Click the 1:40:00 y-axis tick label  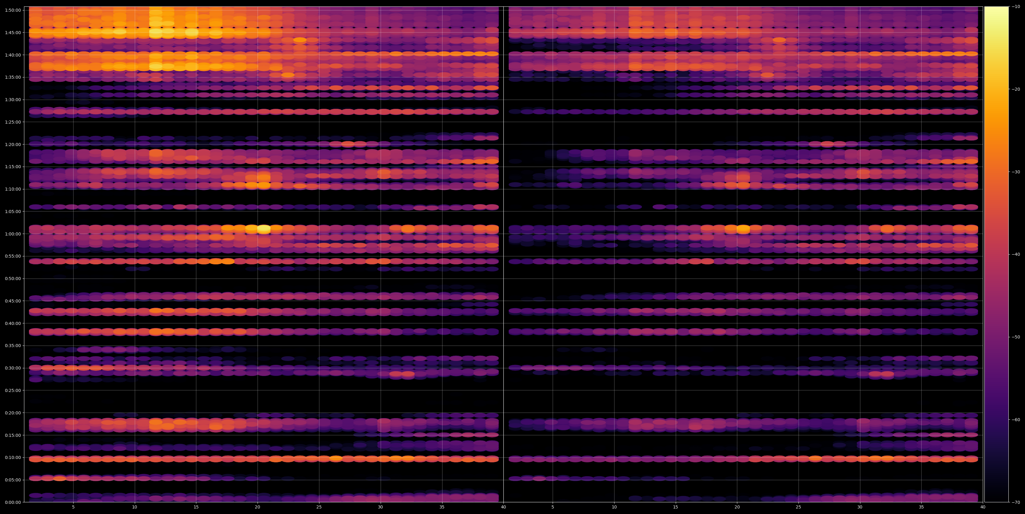pyautogui.click(x=13, y=55)
